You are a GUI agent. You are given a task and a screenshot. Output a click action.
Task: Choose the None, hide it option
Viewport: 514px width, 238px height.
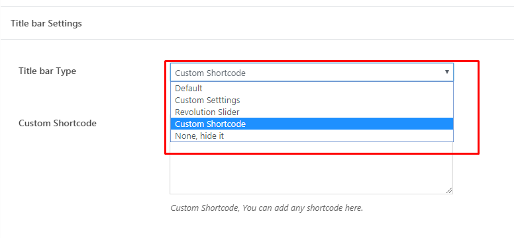point(312,136)
